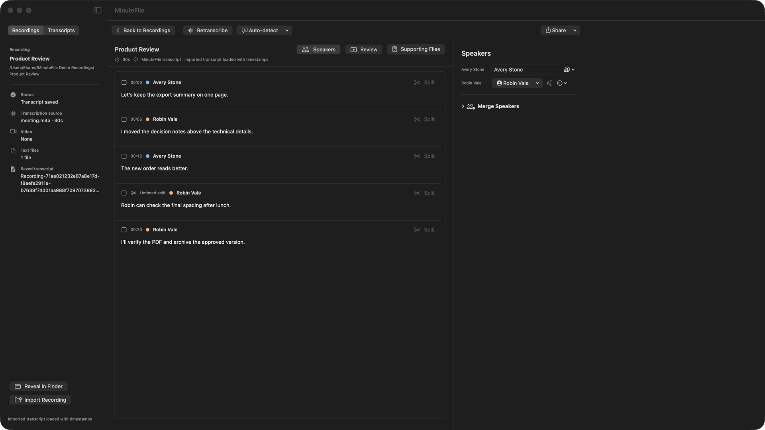Tick the checkbox for the 00:05 segment
Viewport: 765px width, 430px height.
pos(124,119)
